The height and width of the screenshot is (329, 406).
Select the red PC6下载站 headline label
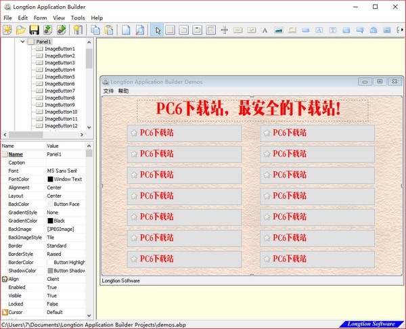pyautogui.click(x=252, y=110)
